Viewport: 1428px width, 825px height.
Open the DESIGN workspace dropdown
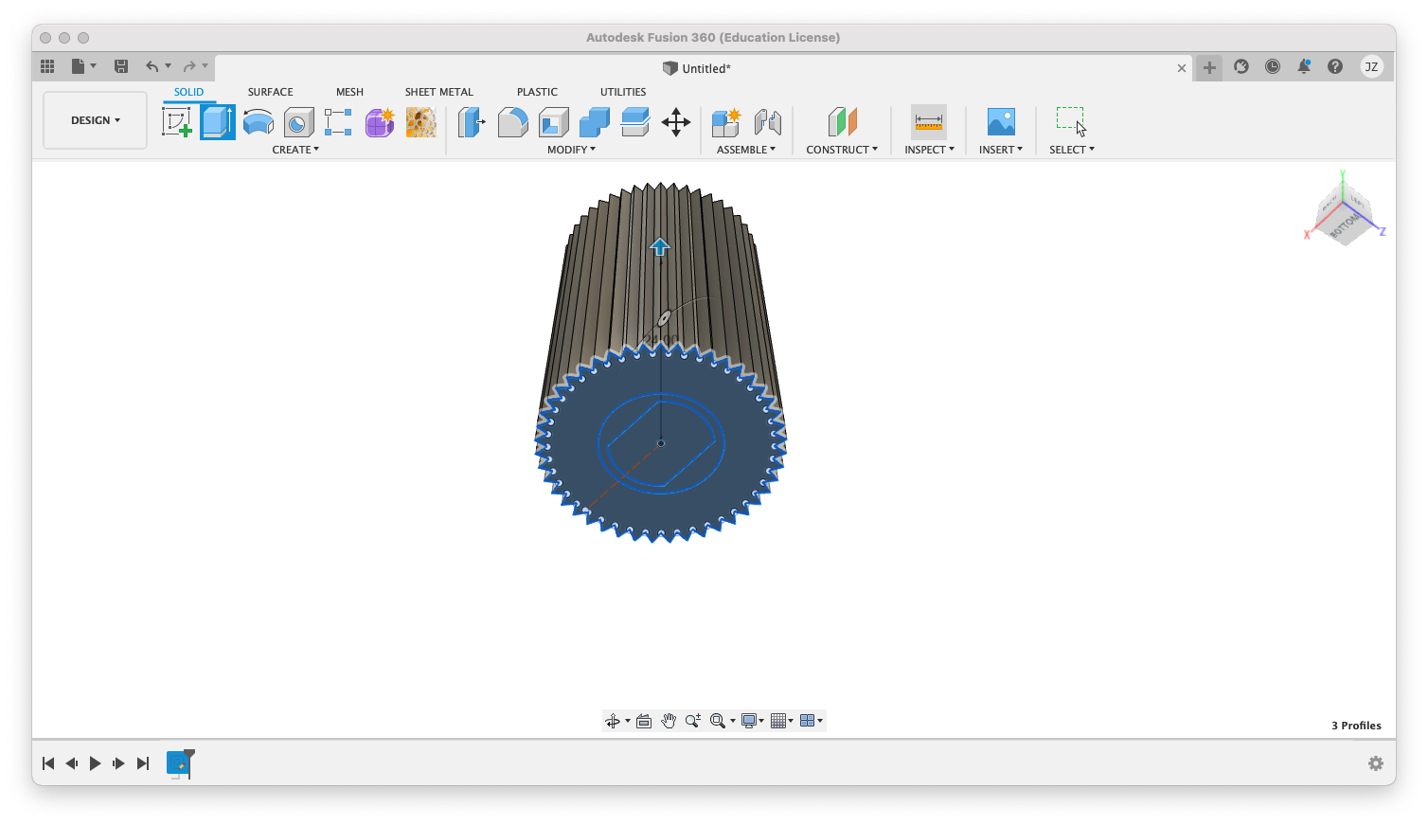[95, 120]
